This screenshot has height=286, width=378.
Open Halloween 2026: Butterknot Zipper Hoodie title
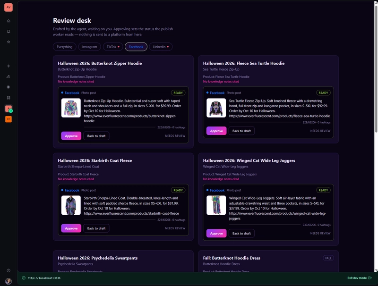pyautogui.click(x=100, y=63)
